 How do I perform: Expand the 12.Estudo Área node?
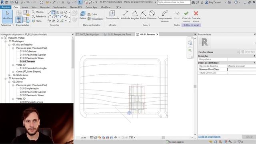(x=9, y=75)
